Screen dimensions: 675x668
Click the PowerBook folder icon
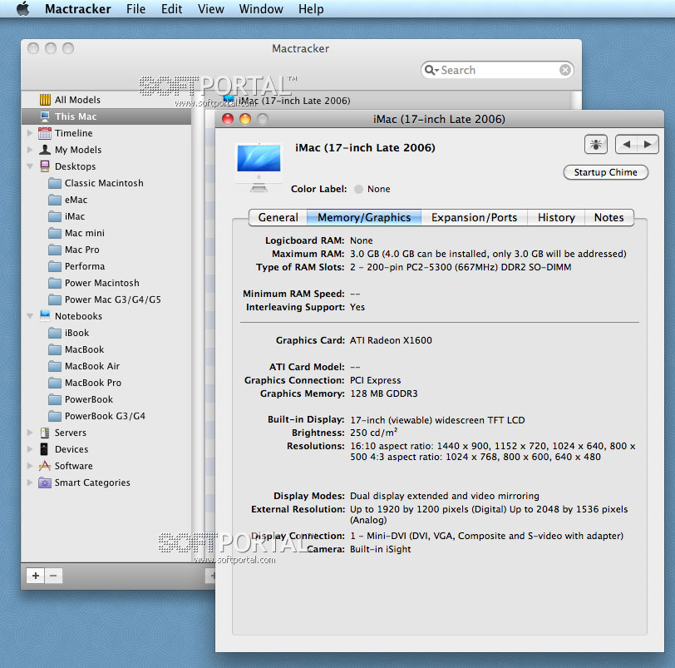55,399
